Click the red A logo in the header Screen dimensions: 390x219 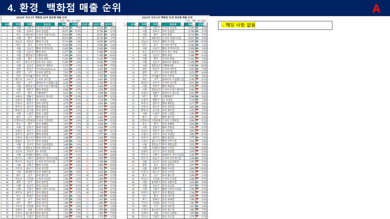click(x=376, y=9)
